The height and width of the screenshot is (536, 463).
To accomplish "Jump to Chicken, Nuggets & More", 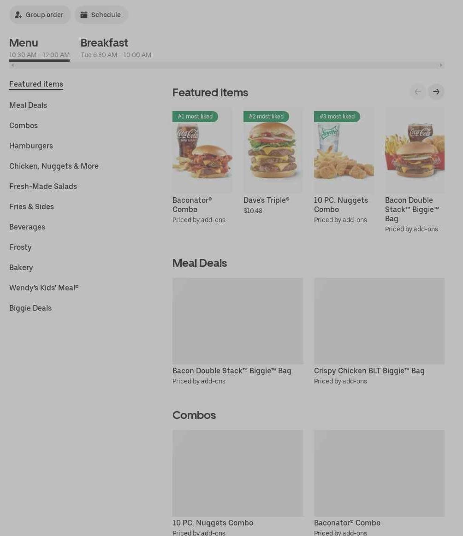I will coord(54,166).
